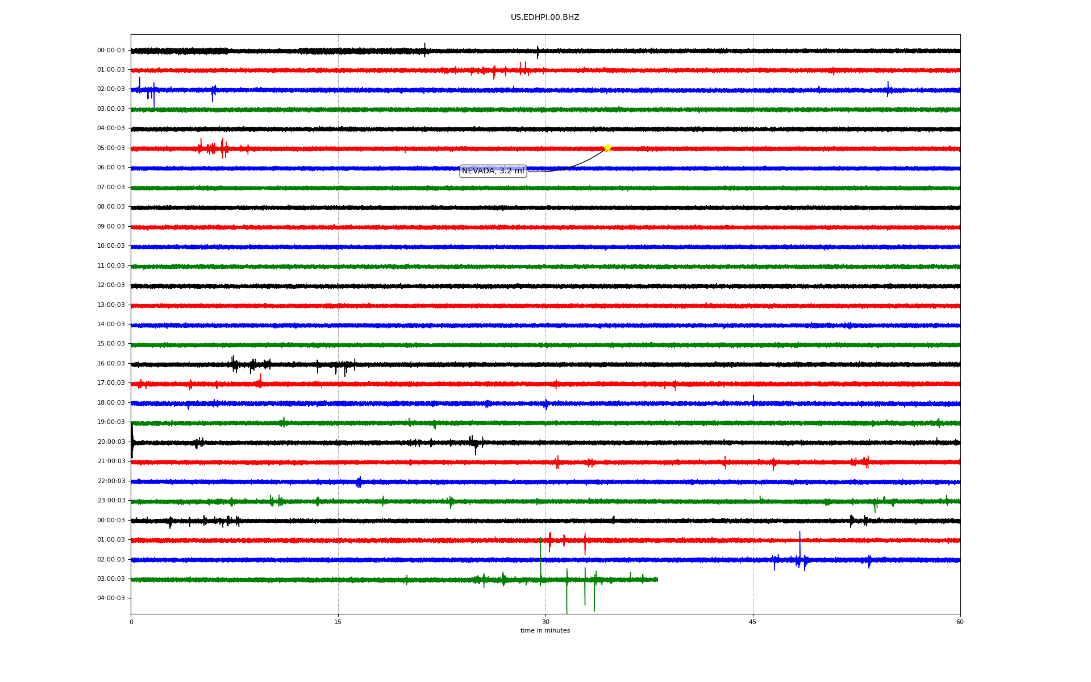Screen dimensions: 1091x682
Task: Click the 10:00:03 time row label
Action: 111,246
